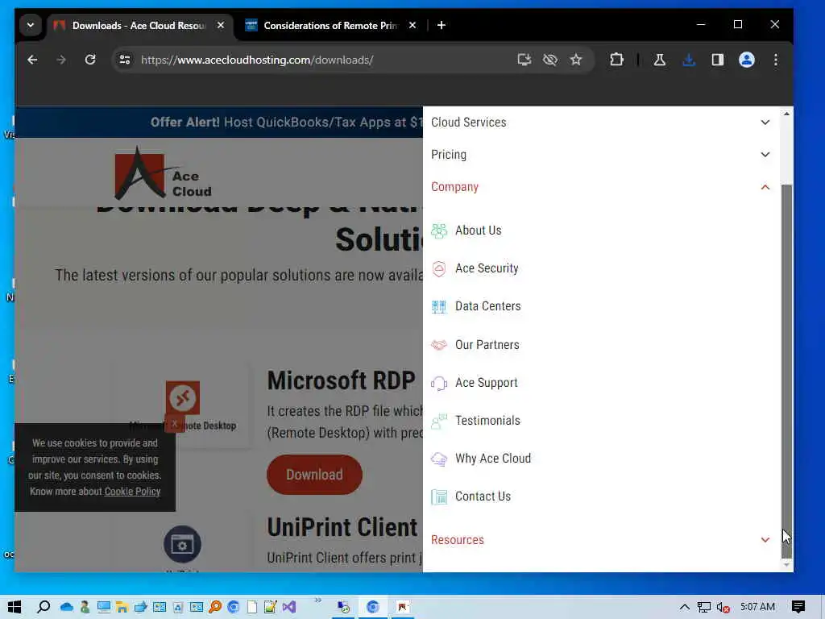Viewport: 825px width, 619px height.
Task: Click the Our Partners handshake icon
Action: coord(439,345)
